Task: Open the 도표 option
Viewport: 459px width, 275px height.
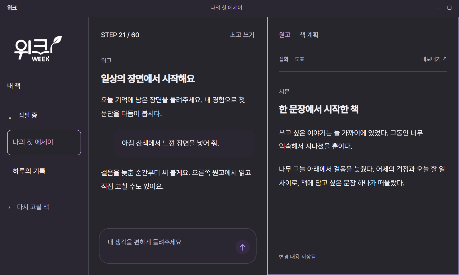Action: point(300,59)
